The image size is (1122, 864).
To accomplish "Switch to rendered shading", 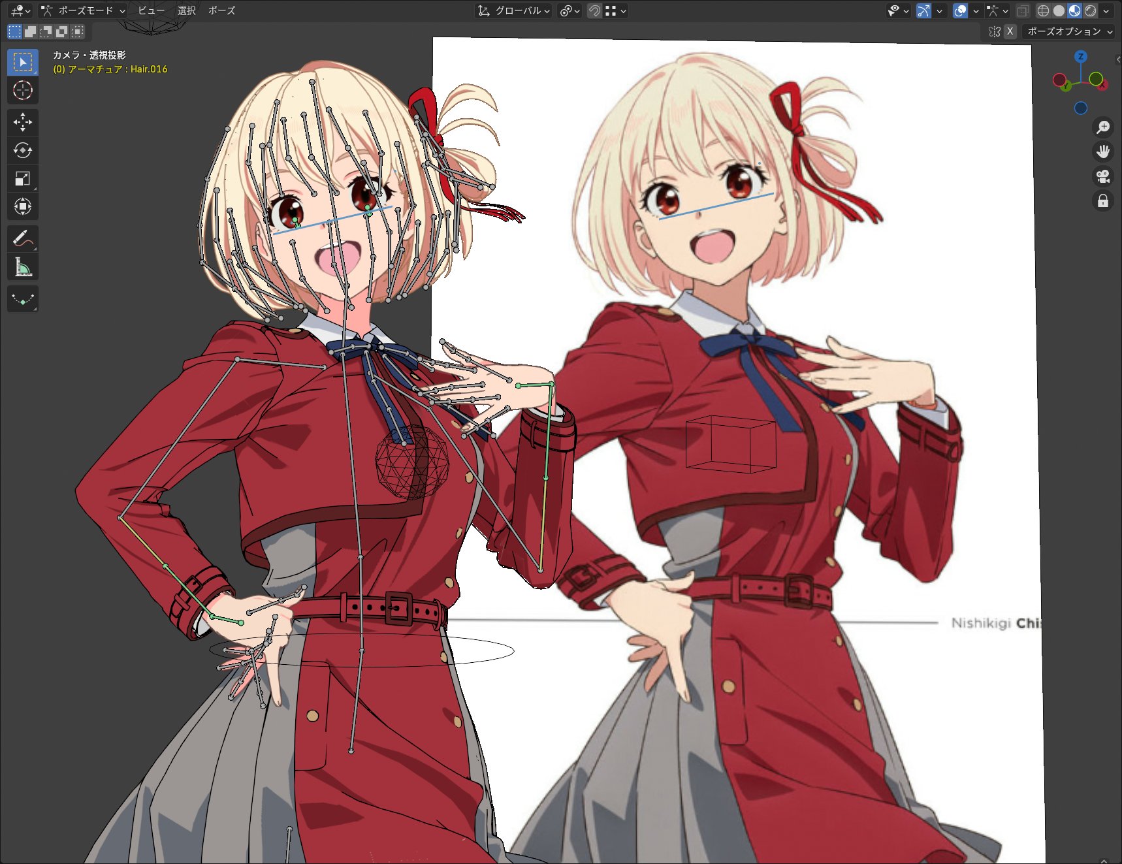I will coord(1090,10).
